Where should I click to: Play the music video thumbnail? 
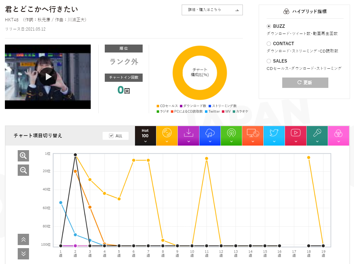click(48, 77)
